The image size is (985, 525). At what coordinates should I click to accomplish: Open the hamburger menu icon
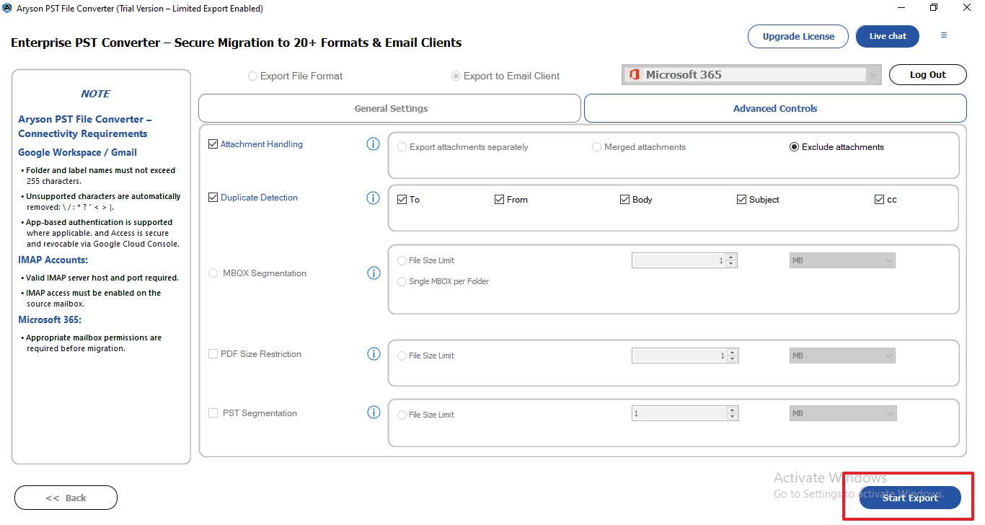click(x=944, y=35)
